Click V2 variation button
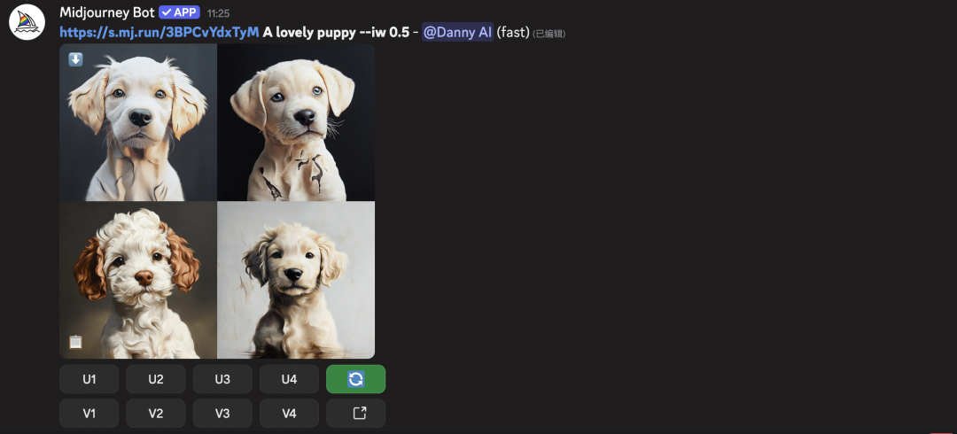Screen dimensions: 957x434 (156, 414)
